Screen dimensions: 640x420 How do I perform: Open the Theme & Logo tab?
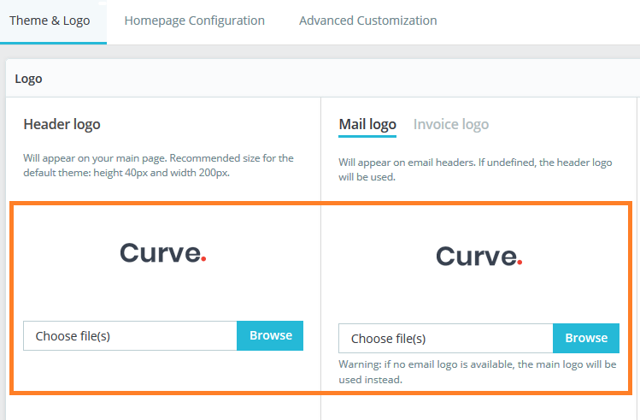(x=50, y=21)
